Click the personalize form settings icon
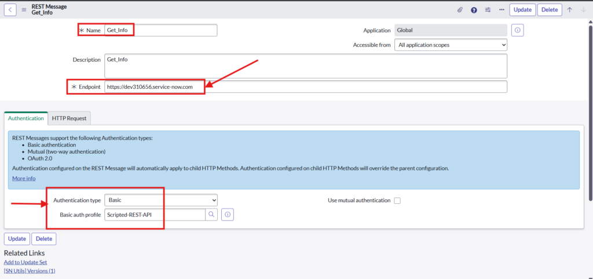 (488, 10)
